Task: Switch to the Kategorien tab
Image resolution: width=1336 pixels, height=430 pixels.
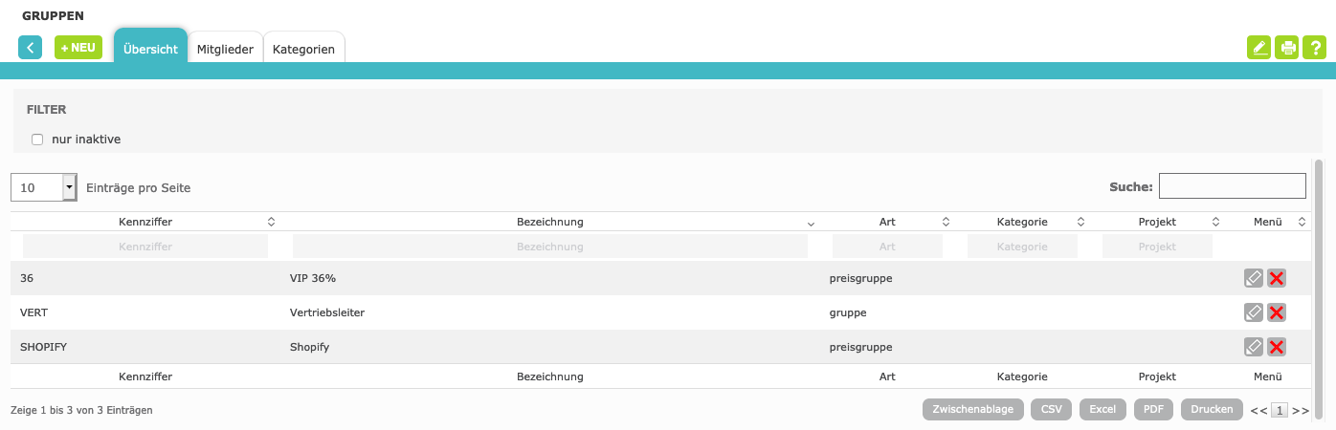Action: (303, 49)
